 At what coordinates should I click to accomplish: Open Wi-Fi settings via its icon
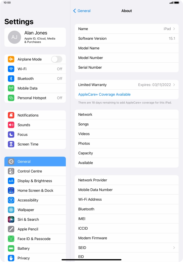11,69
